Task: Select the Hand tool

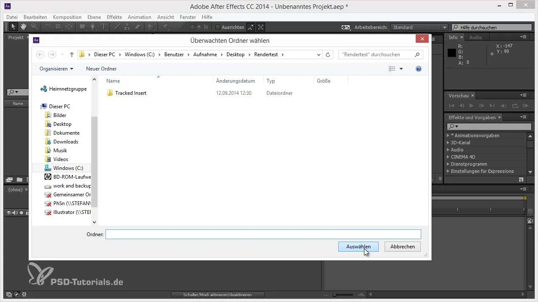Action: coord(24,27)
